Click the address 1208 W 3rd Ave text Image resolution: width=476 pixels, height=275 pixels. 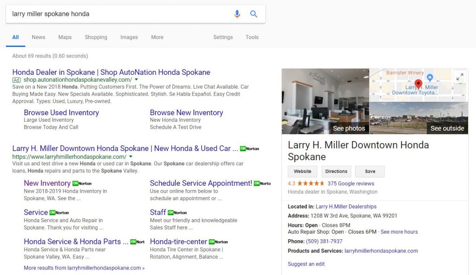[354, 216]
